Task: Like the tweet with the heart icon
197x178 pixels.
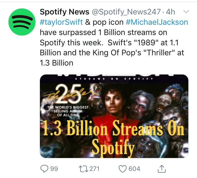Action: coord(123,169)
